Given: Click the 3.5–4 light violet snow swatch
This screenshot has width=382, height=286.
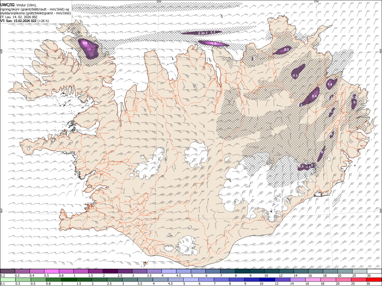Looking at the screenshot, I should click(x=154, y=271).
